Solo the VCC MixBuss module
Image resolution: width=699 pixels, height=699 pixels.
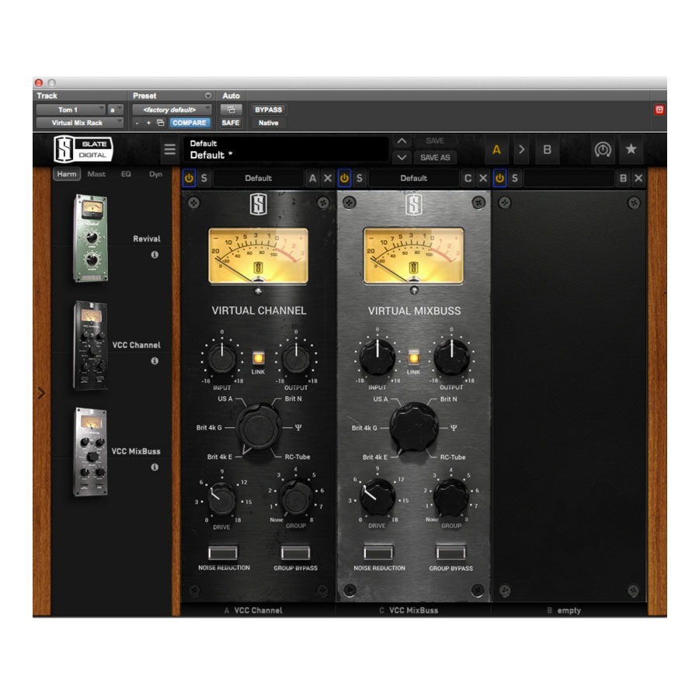pyautogui.click(x=360, y=179)
